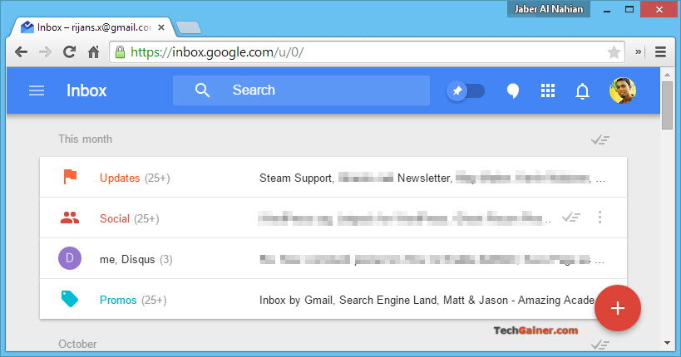The image size is (681, 357).
Task: Go forward in browser
Action: tap(45, 52)
